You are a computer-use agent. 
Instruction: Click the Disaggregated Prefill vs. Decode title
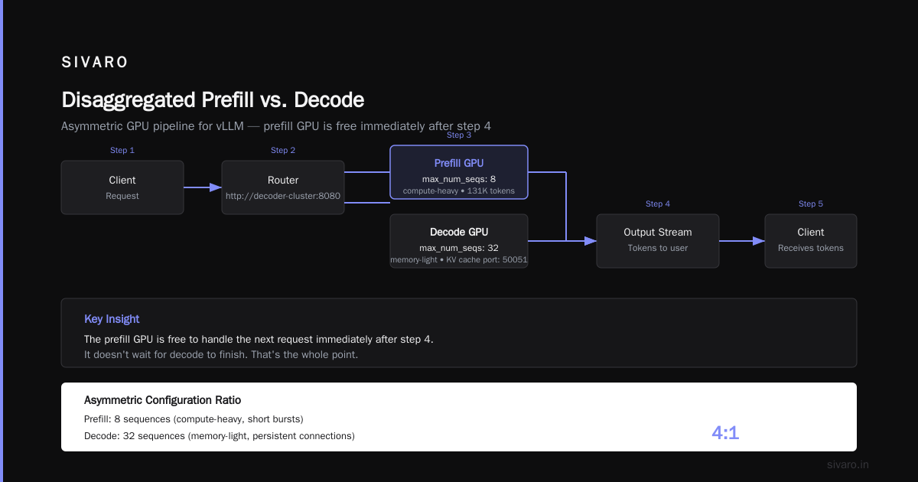pos(213,100)
